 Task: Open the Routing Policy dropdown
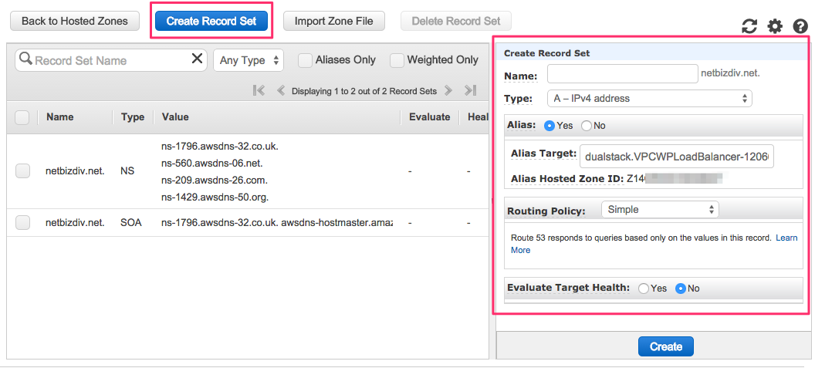pyautogui.click(x=660, y=210)
